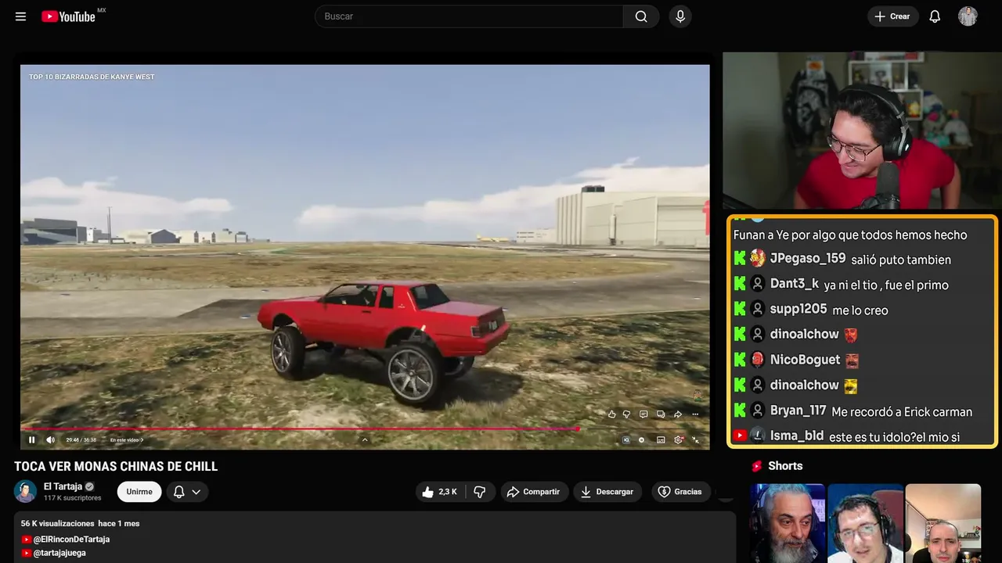Click NicoBoguet username in chat

click(806, 360)
